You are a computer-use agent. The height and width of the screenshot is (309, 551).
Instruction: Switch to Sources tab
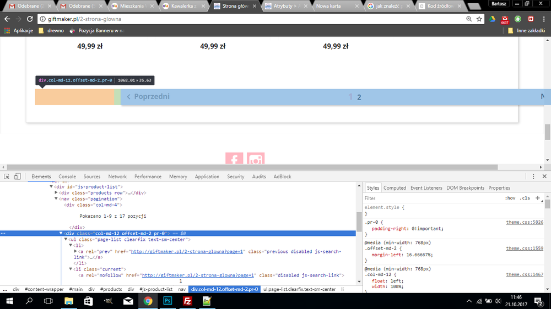pyautogui.click(x=91, y=176)
